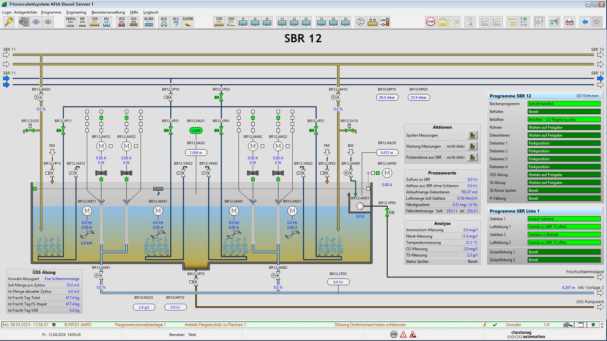Click the alarm bar scroll stepper arrows
This screenshot has height=341, width=607.
pyautogui.click(x=602, y=325)
